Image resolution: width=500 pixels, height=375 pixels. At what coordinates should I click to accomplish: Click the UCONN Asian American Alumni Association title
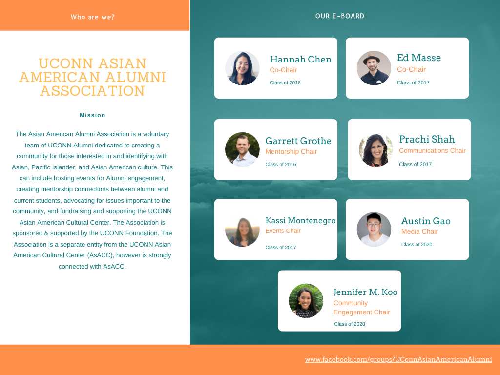pos(92,77)
